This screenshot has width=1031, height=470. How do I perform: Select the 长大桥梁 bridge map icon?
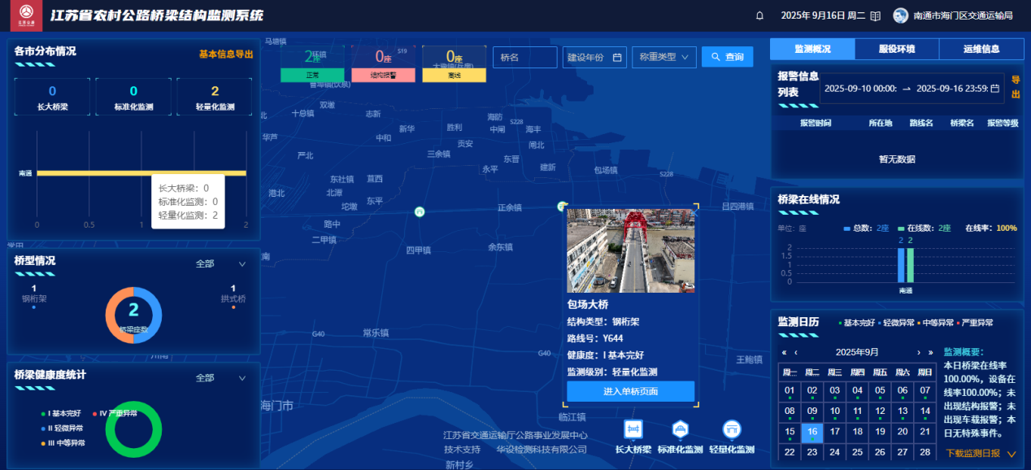click(633, 428)
